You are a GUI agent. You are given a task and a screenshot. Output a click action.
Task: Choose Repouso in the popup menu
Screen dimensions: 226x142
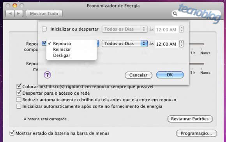pyautogui.click(x=71, y=43)
